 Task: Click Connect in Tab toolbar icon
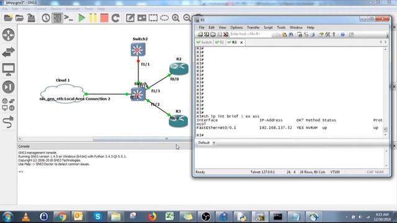[213, 35]
